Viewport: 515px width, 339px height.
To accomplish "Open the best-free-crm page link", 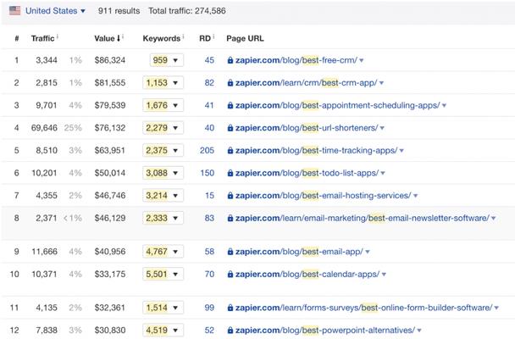I will (x=296, y=60).
